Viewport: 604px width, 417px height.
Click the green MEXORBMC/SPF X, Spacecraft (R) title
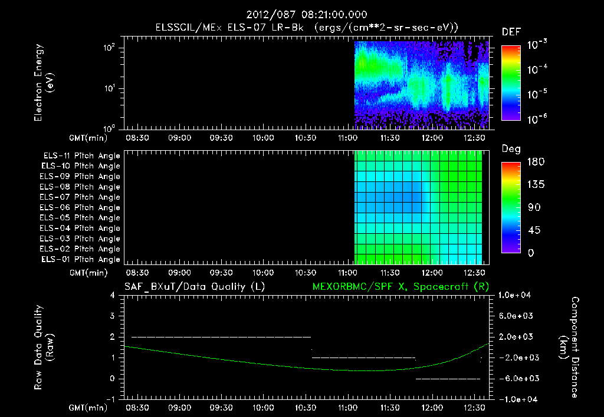tap(401, 287)
